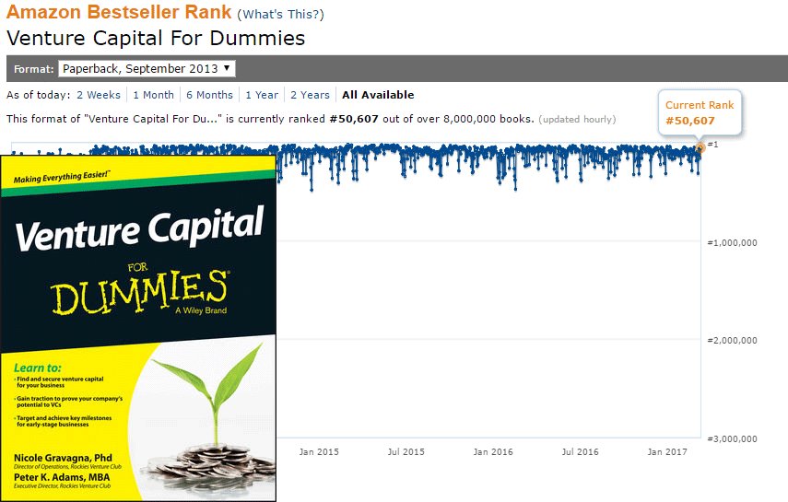Open the Format dropdown showing Paperback, September 2013
Image resolution: width=788 pixels, height=502 pixels.
click(147, 69)
